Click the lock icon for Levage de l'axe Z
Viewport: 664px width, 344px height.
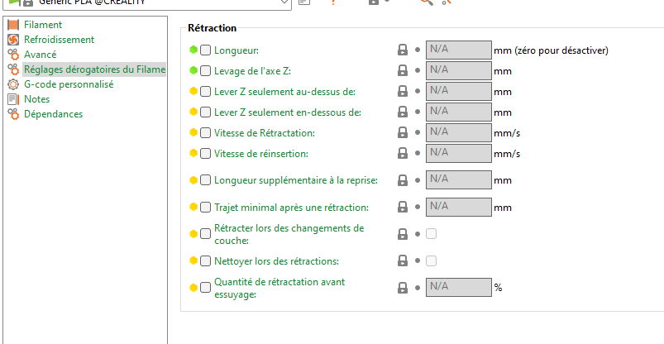click(x=403, y=70)
